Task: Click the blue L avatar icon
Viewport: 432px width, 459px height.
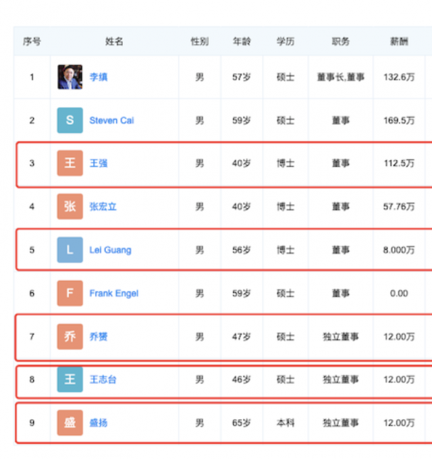Action: pyautogui.click(x=70, y=250)
